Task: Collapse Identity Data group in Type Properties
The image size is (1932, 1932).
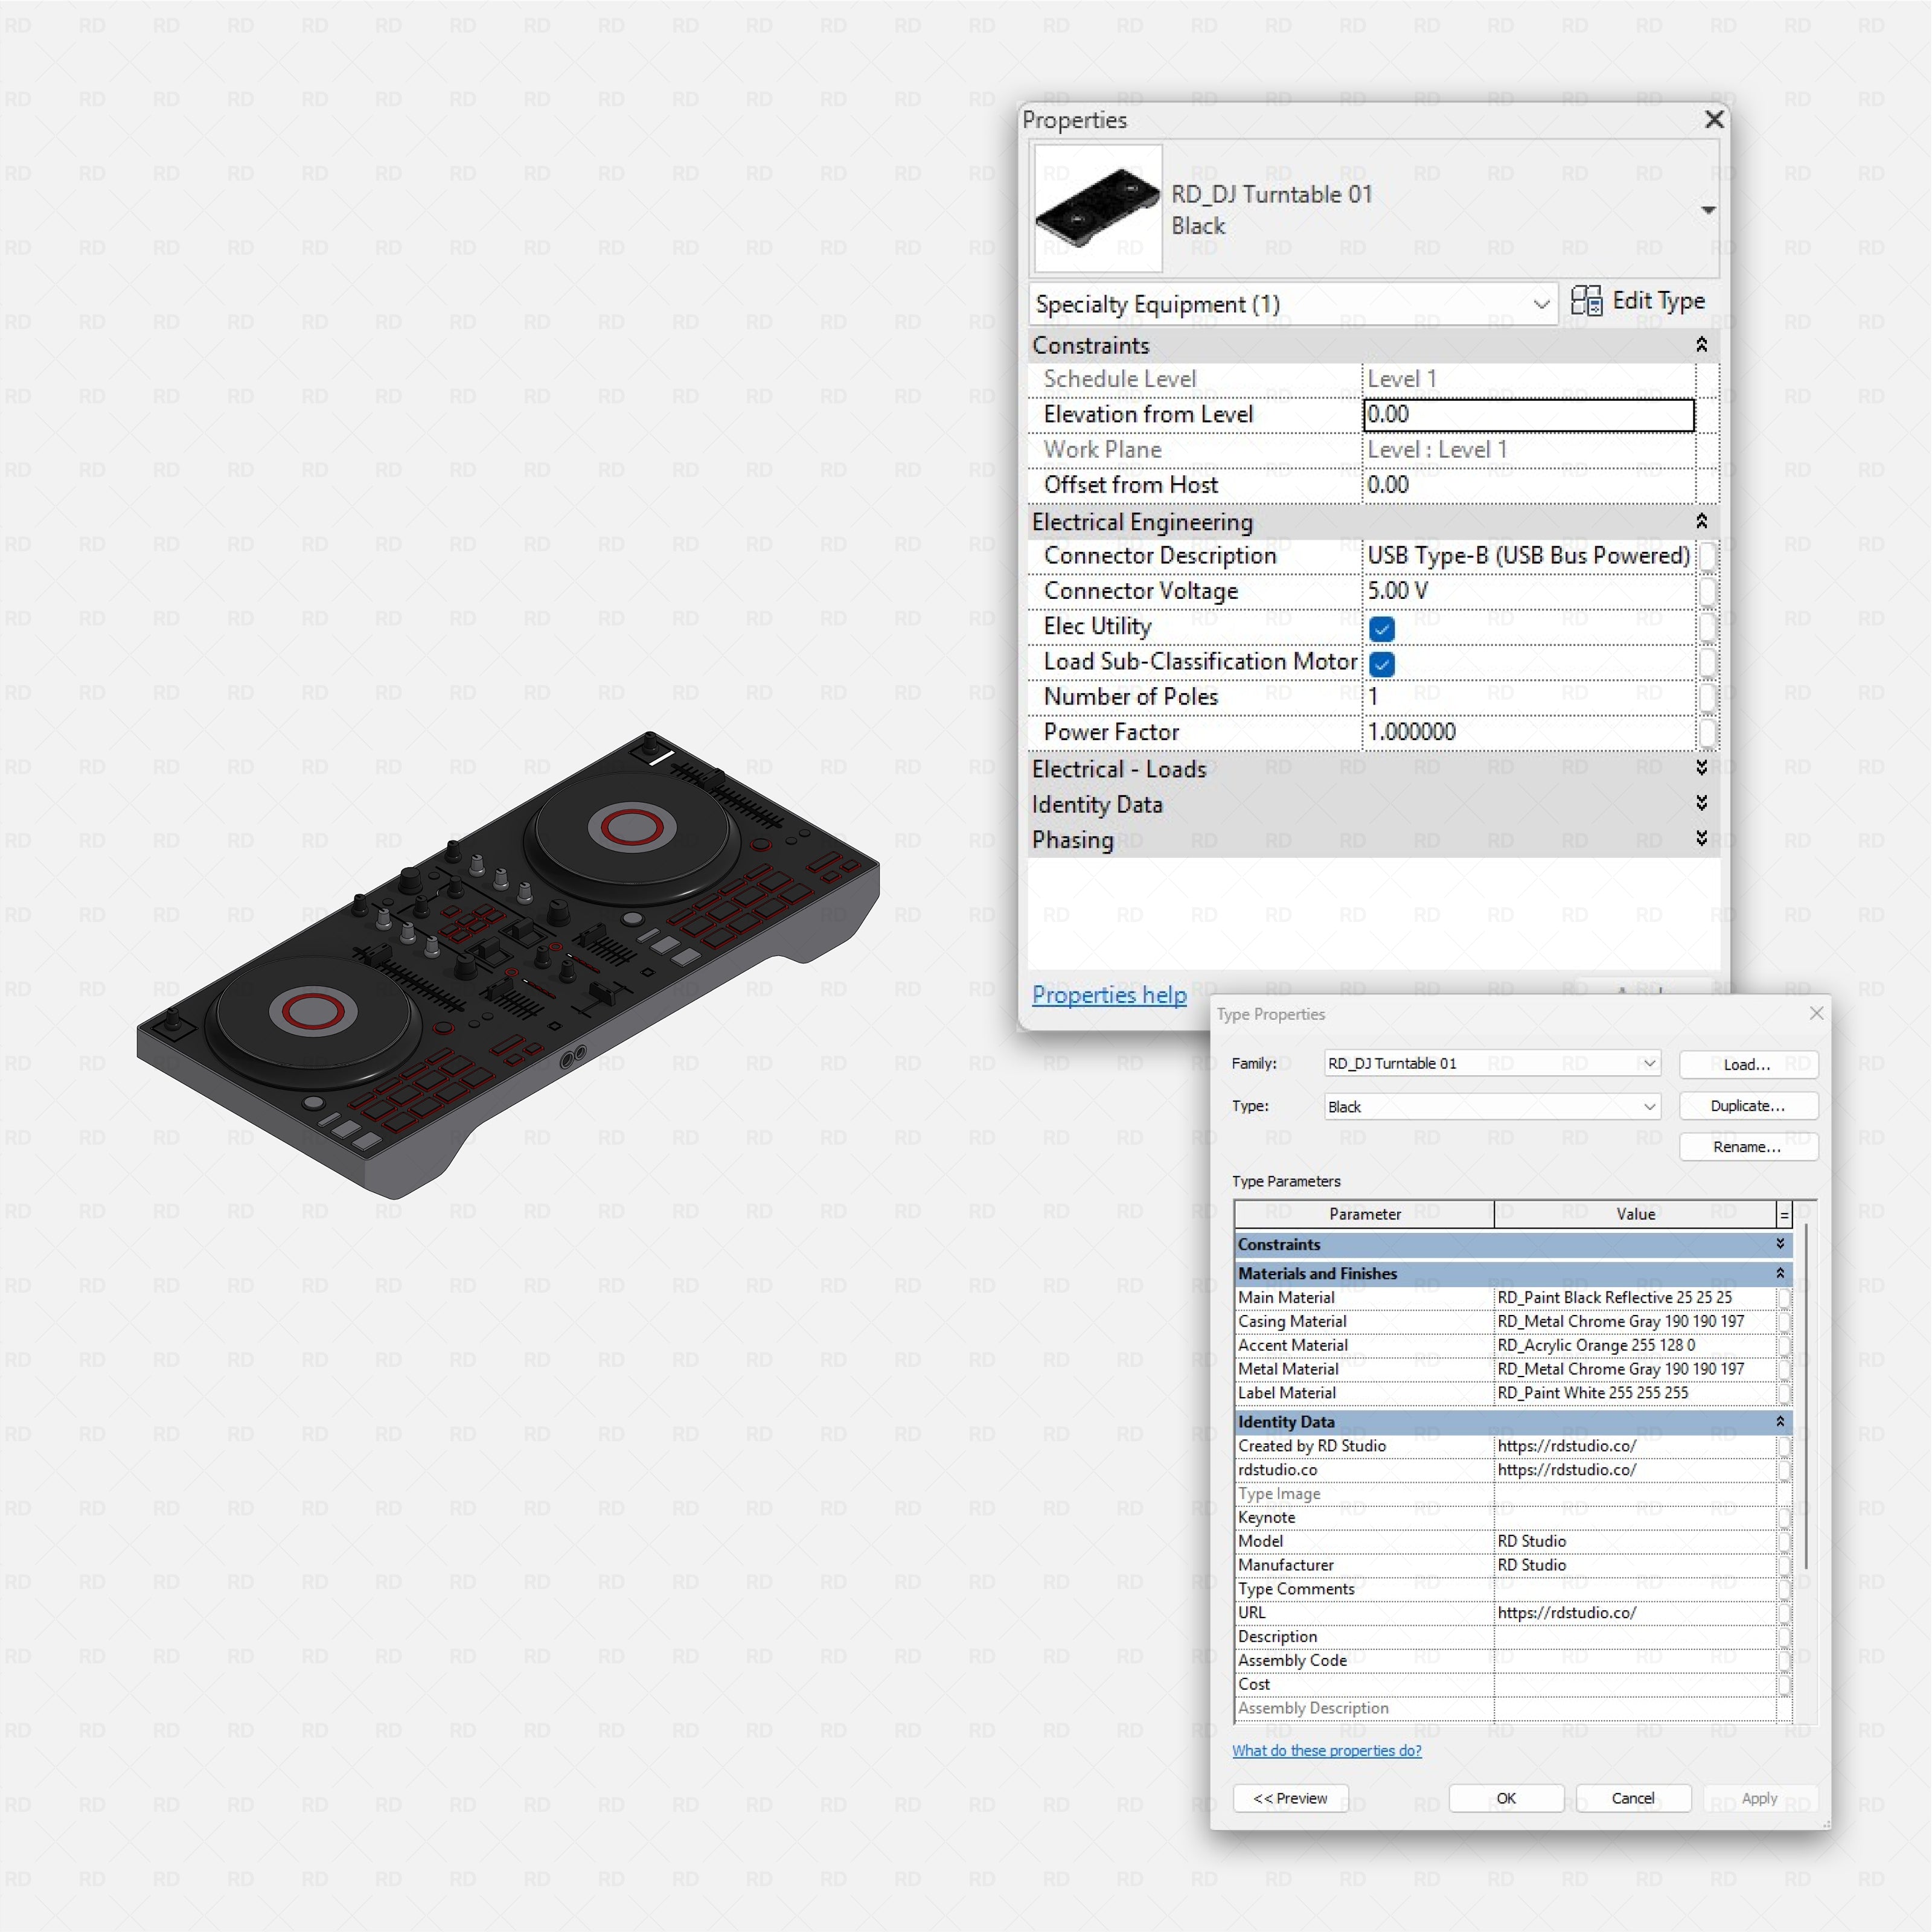Action: click(x=1780, y=1421)
